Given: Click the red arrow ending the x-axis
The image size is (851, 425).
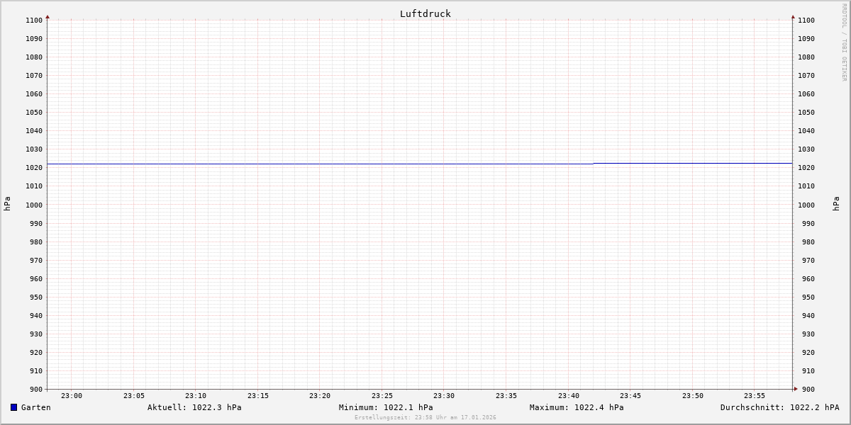Looking at the screenshot, I should pyautogui.click(x=796, y=389).
